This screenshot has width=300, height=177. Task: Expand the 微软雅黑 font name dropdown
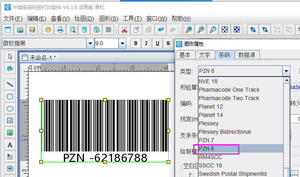[x=90, y=43]
